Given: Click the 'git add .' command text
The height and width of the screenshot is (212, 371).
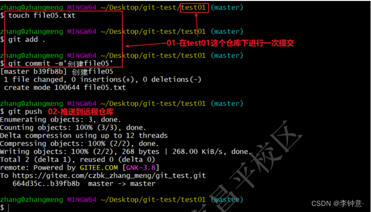Looking at the screenshot, I should pos(27,39).
